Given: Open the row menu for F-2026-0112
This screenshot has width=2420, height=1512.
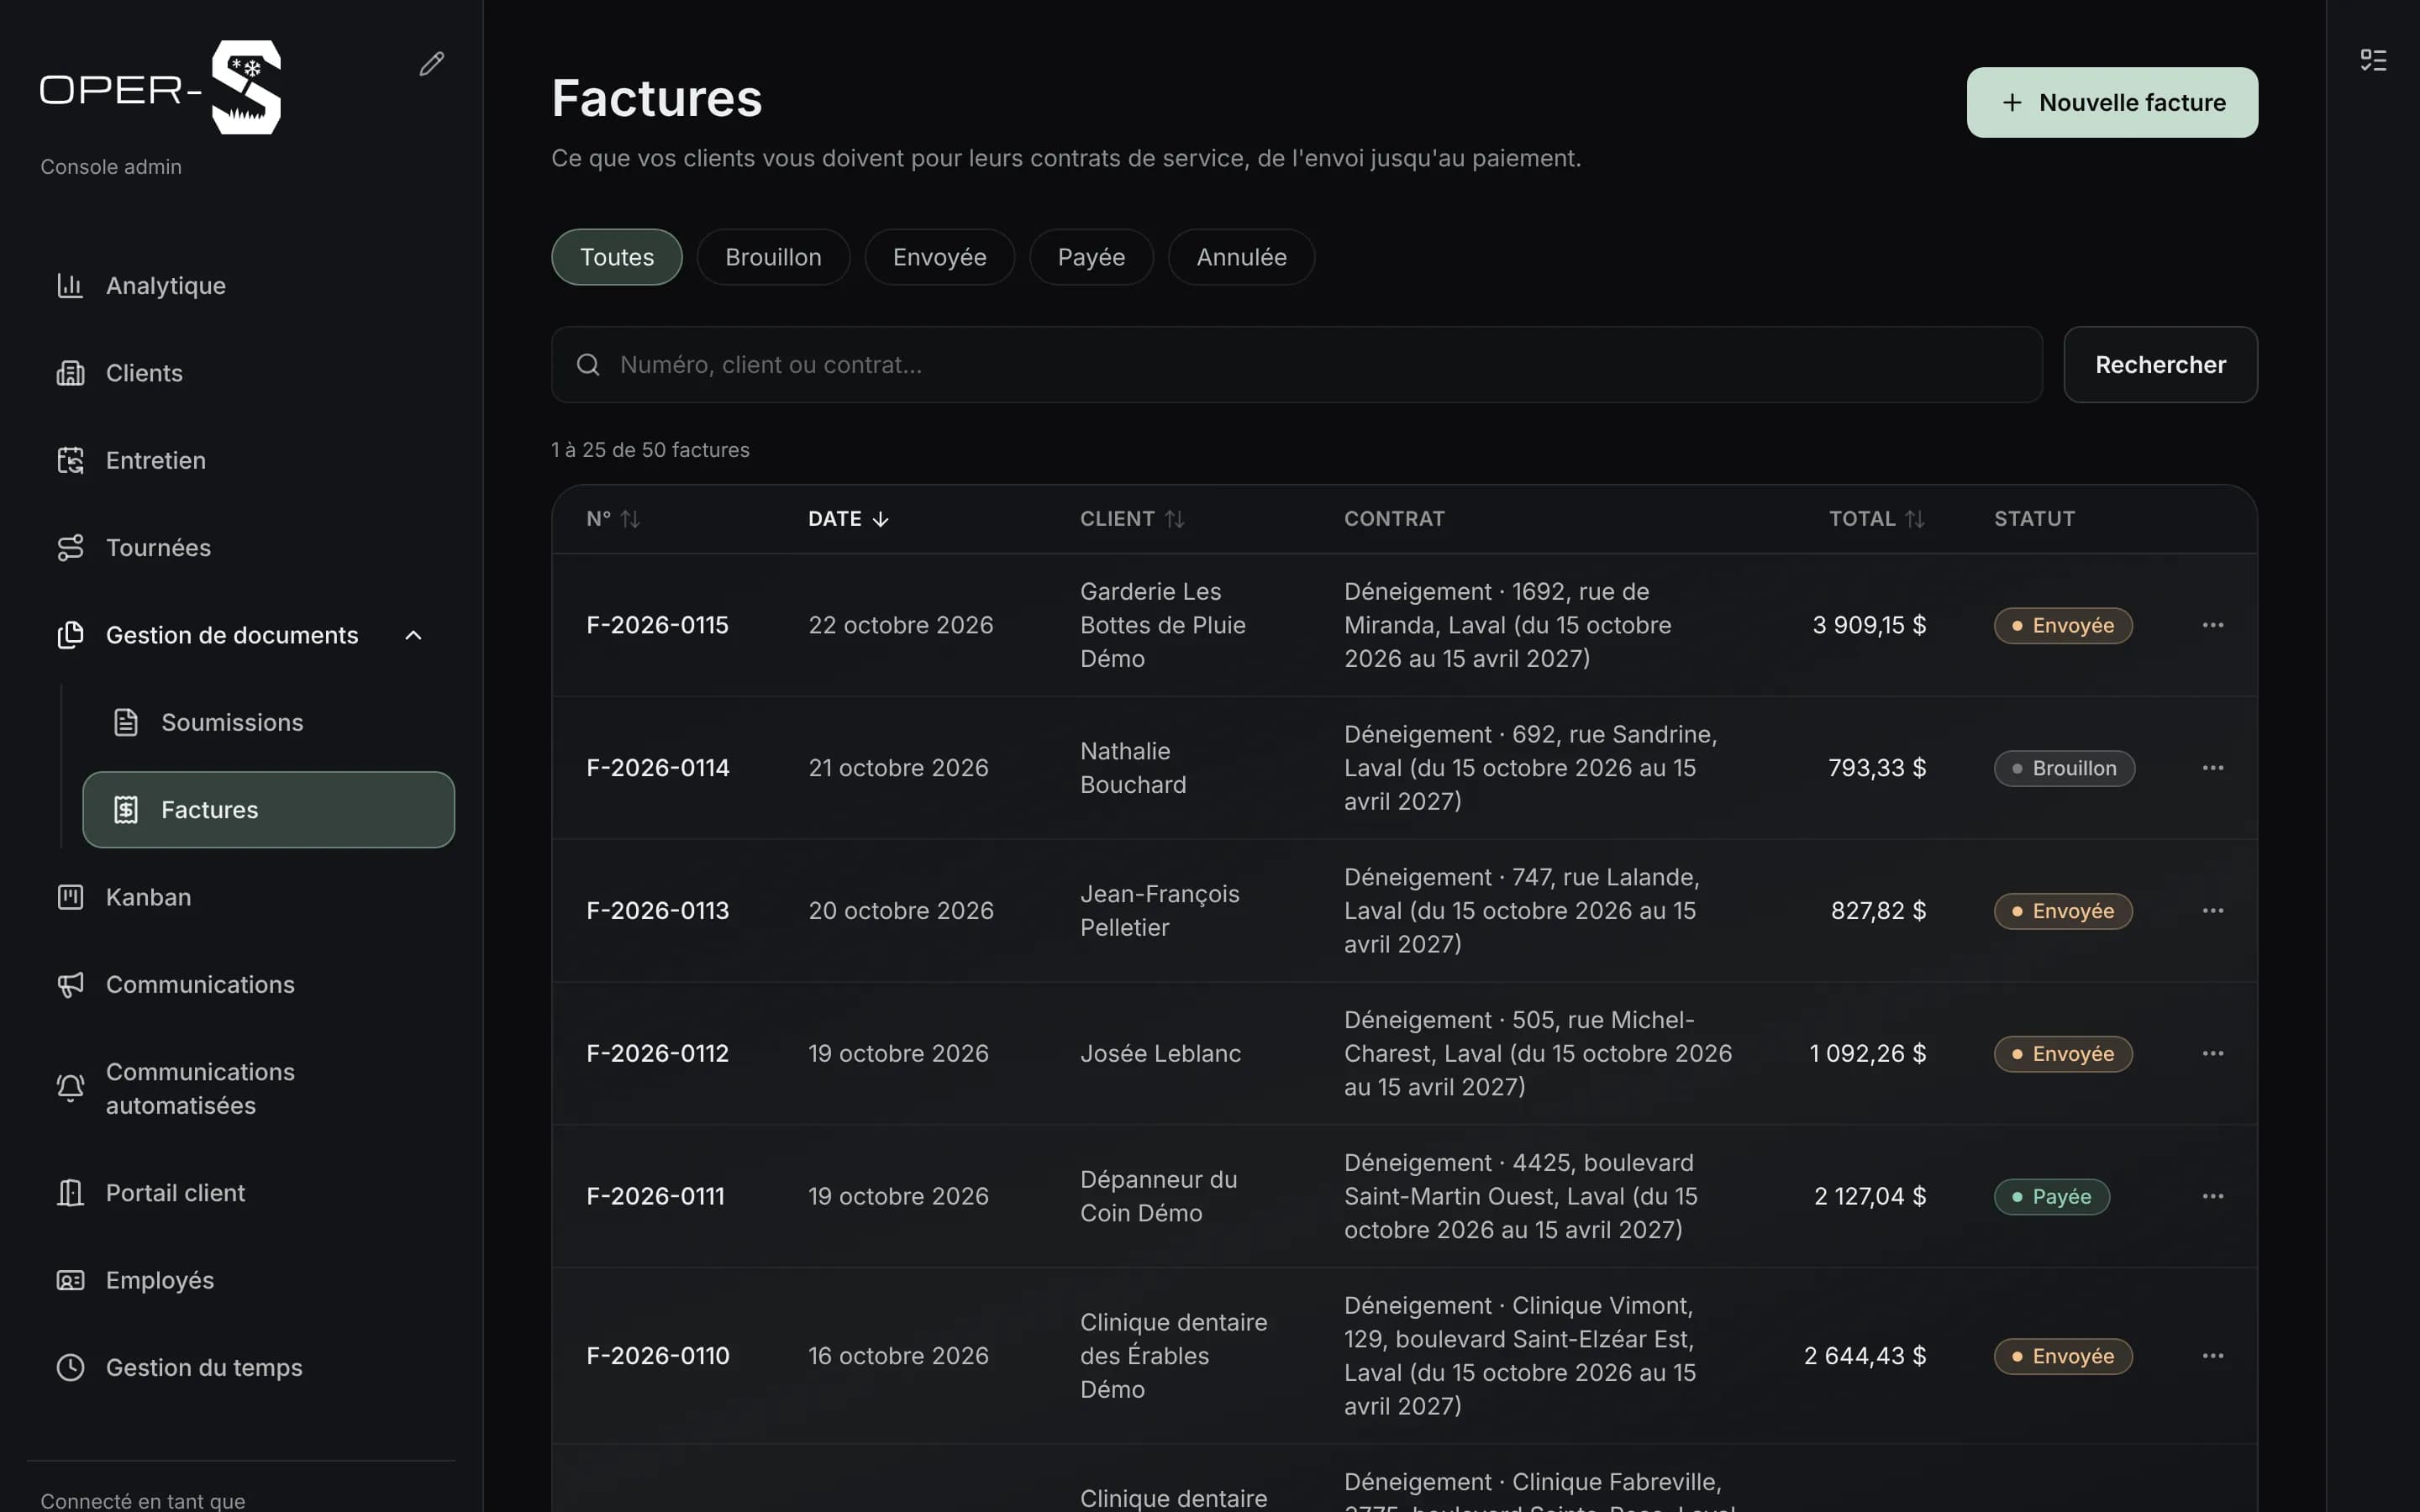Looking at the screenshot, I should tap(2213, 1054).
